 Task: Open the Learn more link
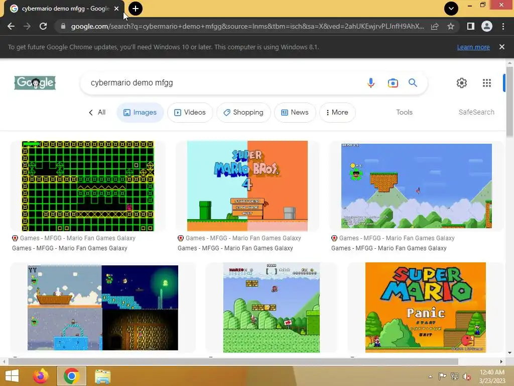(x=473, y=47)
